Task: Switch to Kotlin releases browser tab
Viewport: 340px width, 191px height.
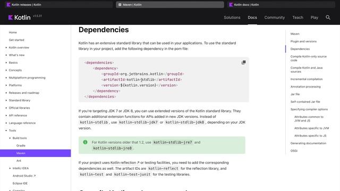Action: (x=58, y=5)
